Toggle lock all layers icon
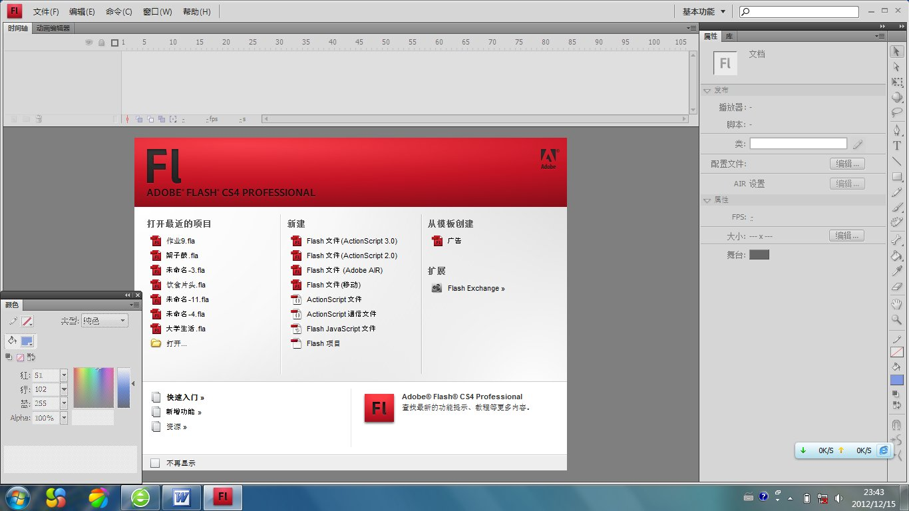Image resolution: width=909 pixels, height=511 pixels. pos(101,43)
